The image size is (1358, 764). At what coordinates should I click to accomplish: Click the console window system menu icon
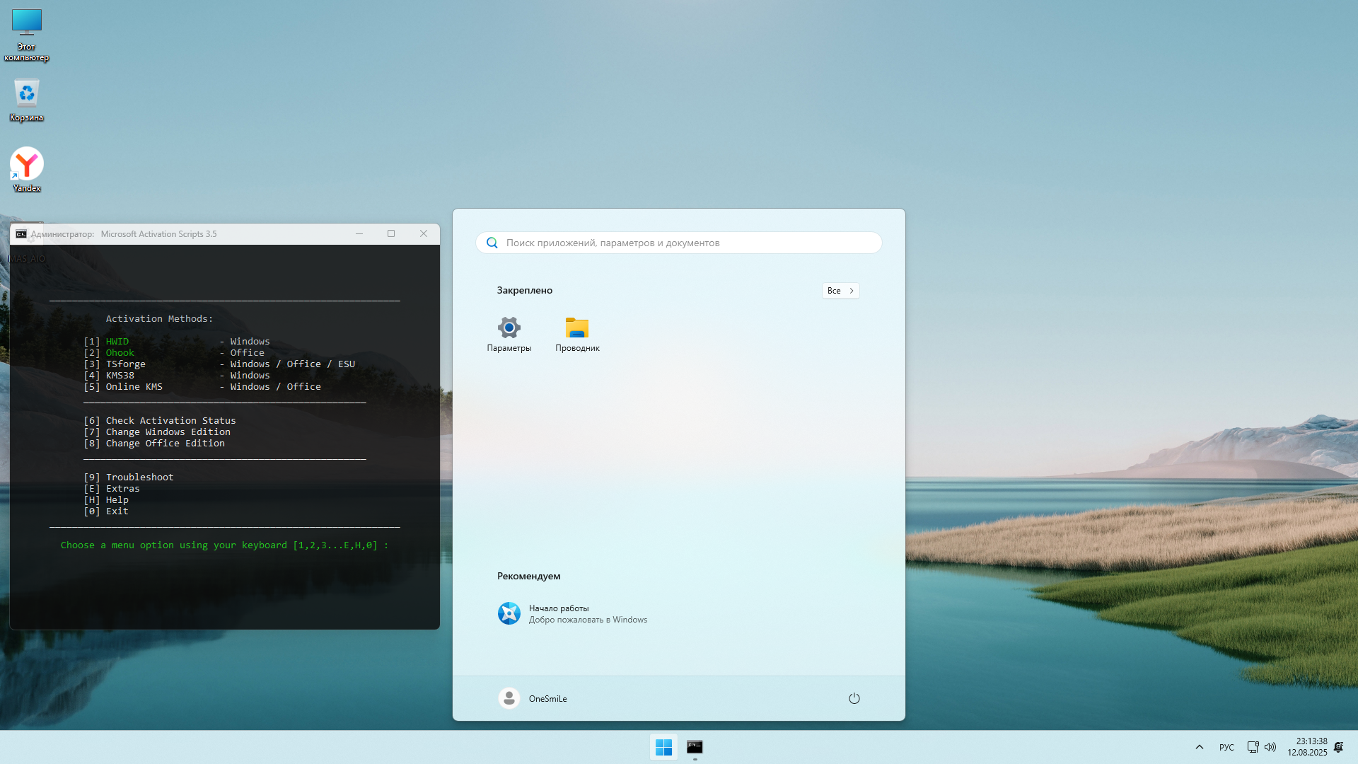point(21,234)
